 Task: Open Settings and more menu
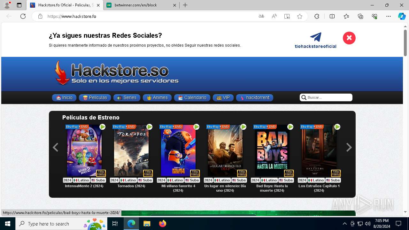[389, 16]
